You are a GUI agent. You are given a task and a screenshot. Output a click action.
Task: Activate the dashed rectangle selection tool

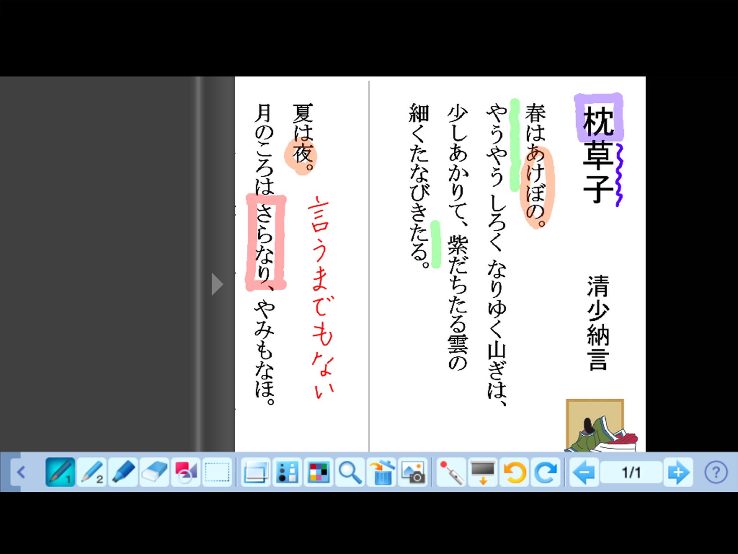click(217, 472)
